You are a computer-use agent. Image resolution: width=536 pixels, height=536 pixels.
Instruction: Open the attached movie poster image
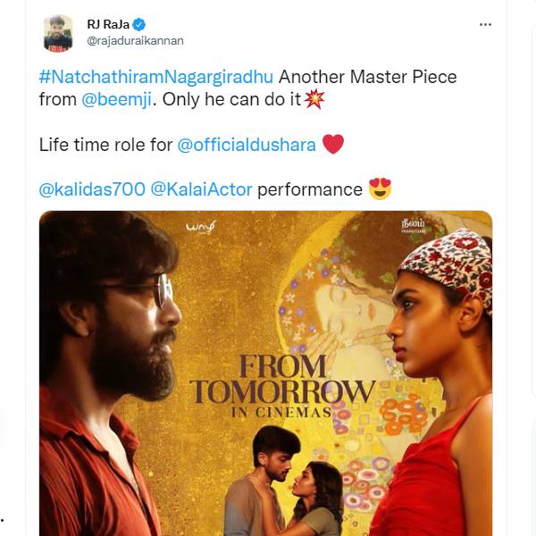pos(265,373)
